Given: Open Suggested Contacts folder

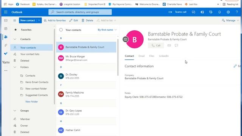Looking at the screenshot, I should tap(36, 95).
